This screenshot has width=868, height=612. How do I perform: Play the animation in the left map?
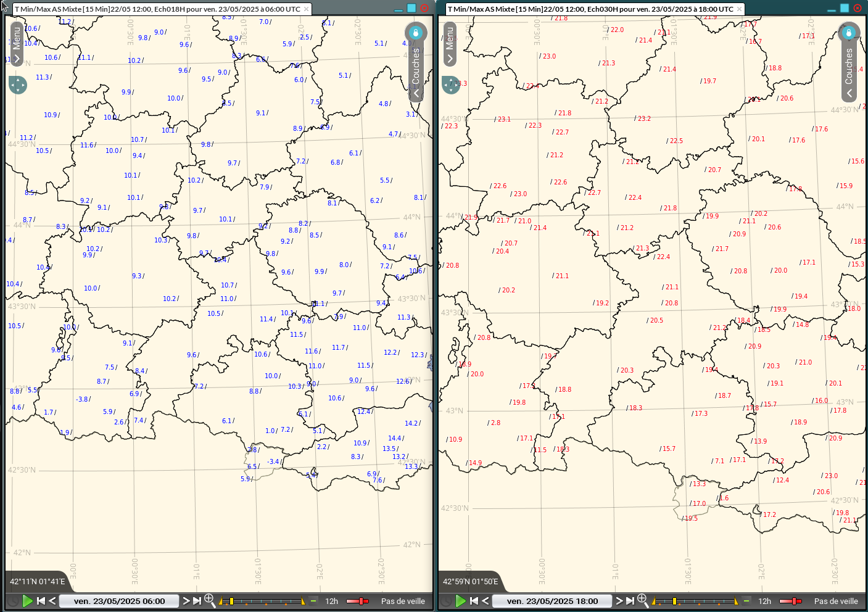[27, 601]
